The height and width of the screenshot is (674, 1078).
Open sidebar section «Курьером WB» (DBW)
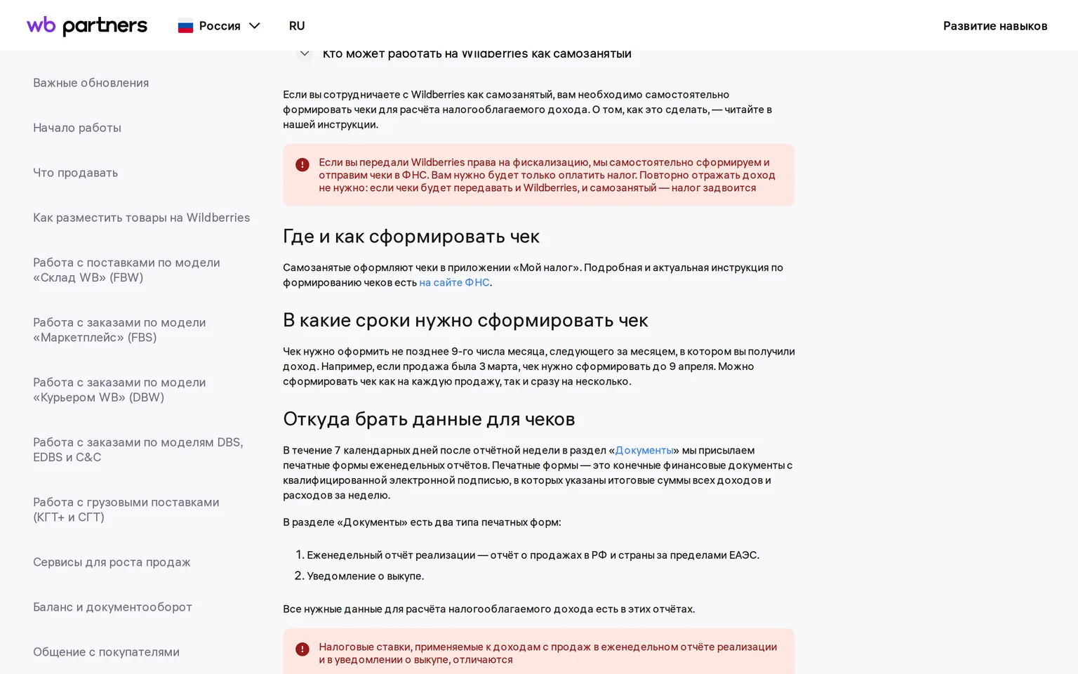[119, 390]
